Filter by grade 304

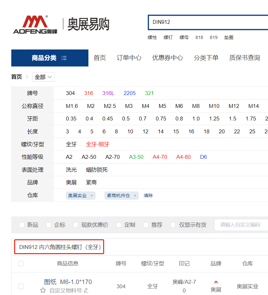click(x=70, y=93)
